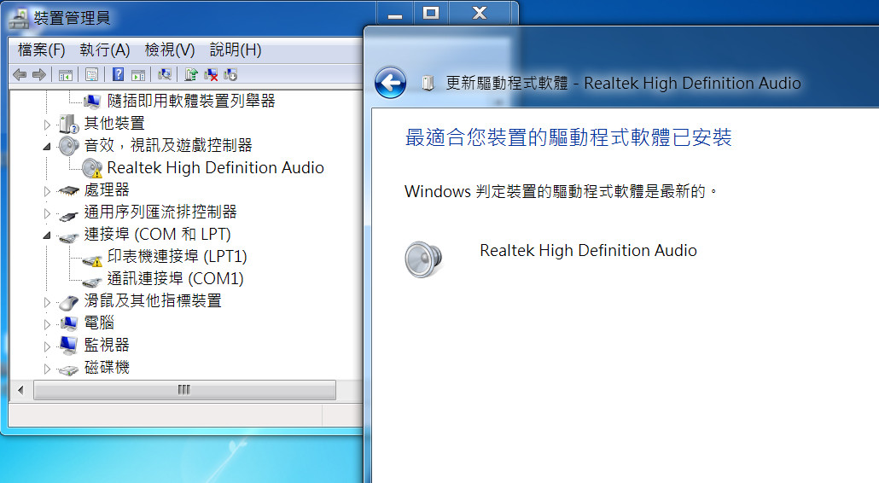
Task: Click the Realtek speaker icon with warning badge
Action: (92, 167)
